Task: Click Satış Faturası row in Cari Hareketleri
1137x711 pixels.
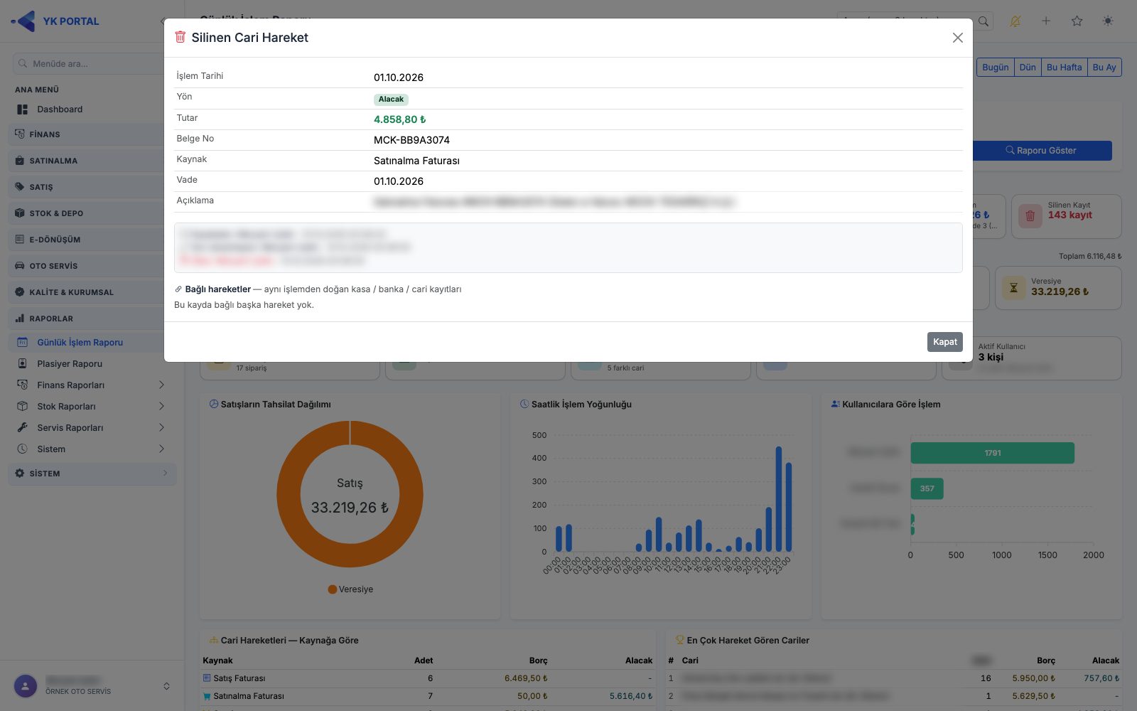Action: (x=427, y=678)
